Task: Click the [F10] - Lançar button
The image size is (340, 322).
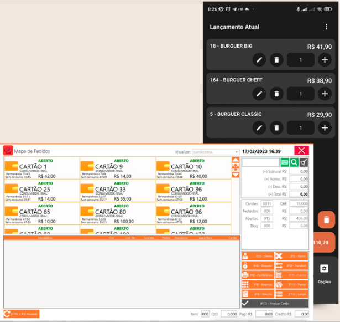Action: click(x=291, y=294)
